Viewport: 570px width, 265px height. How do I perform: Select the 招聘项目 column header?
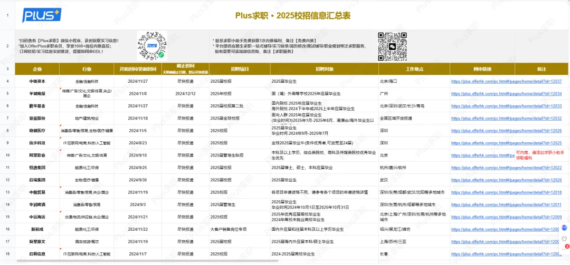coord(240,69)
